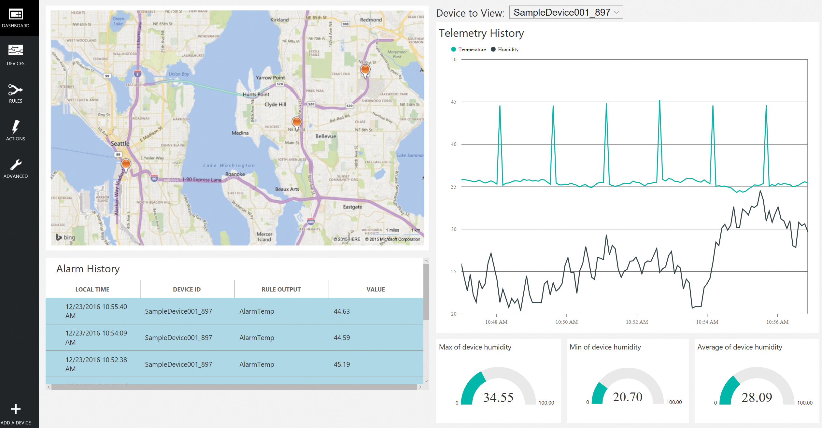
Task: Click the DEVICES menu label
Action: click(x=16, y=64)
